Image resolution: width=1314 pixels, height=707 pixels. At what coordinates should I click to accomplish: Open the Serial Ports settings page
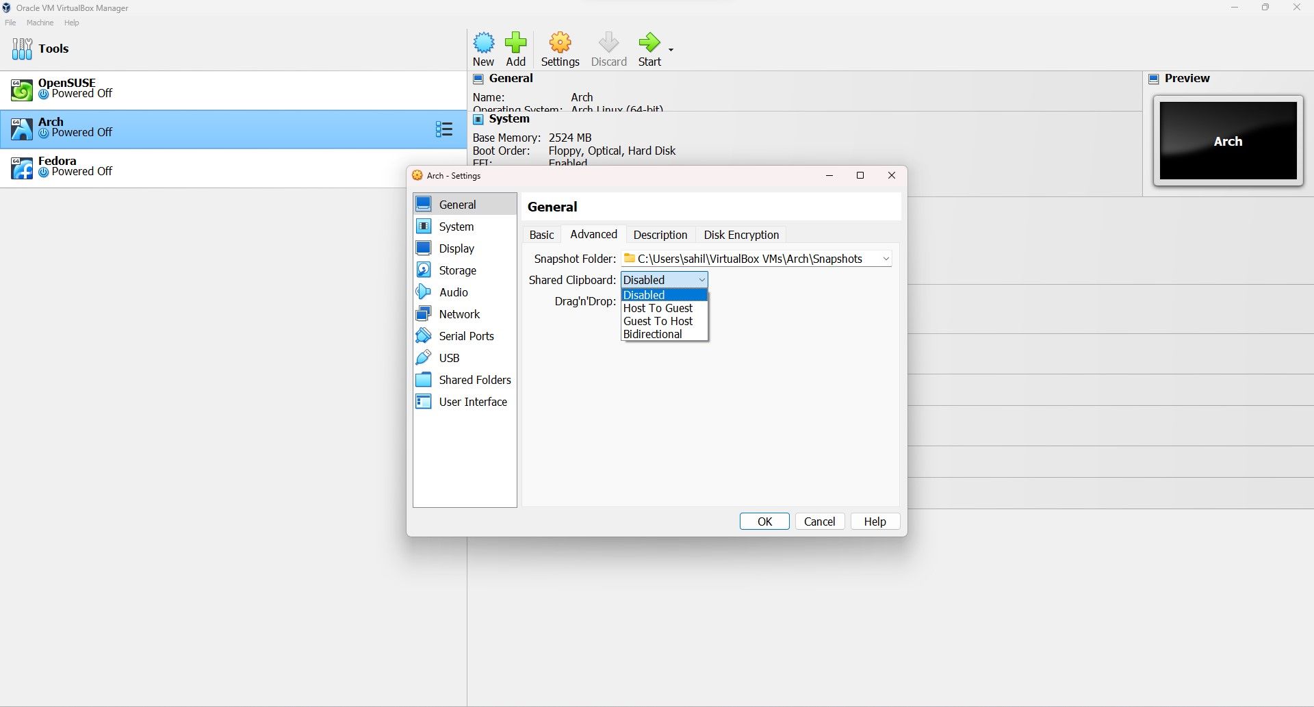point(466,336)
